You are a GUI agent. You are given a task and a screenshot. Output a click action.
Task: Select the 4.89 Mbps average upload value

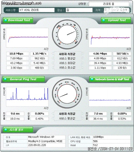[x=100, y=58]
